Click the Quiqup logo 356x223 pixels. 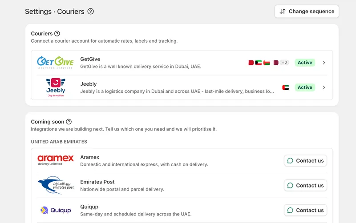tap(56, 210)
